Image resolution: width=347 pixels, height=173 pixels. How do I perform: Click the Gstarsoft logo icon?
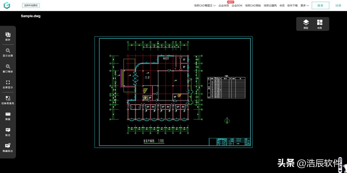point(7,5)
